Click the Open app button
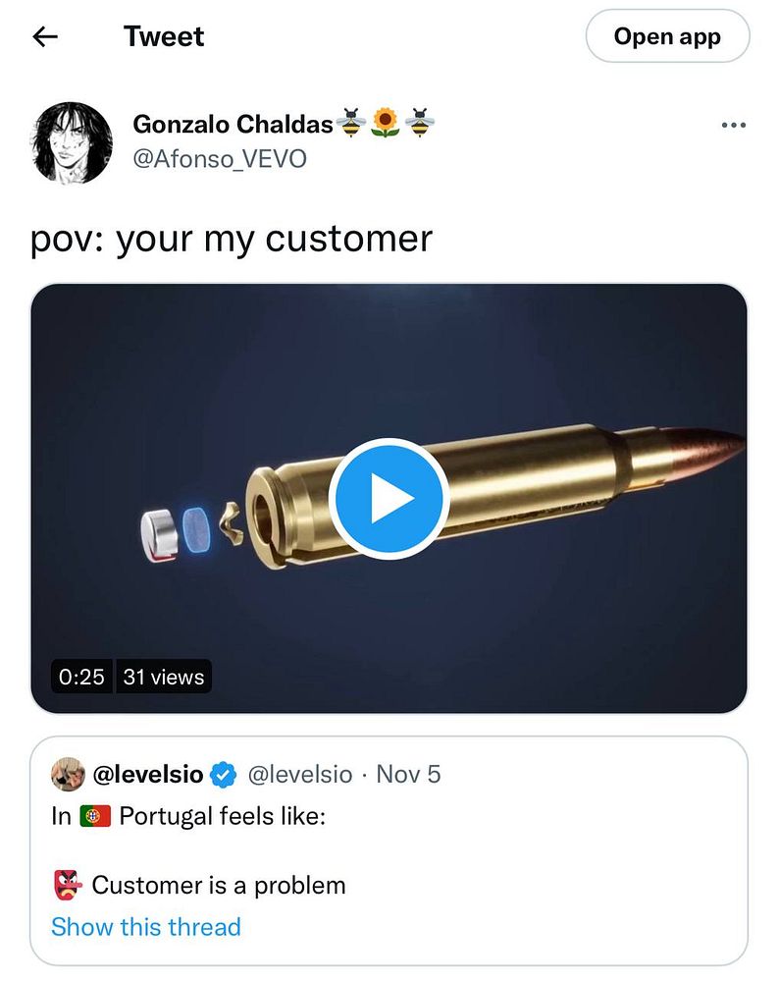 [x=667, y=36]
